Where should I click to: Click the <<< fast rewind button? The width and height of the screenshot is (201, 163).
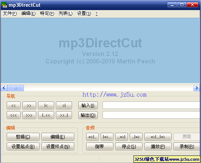click(13, 115)
